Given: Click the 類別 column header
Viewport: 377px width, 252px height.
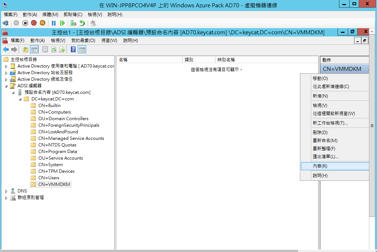Looking at the screenshot, I should pos(199,60).
